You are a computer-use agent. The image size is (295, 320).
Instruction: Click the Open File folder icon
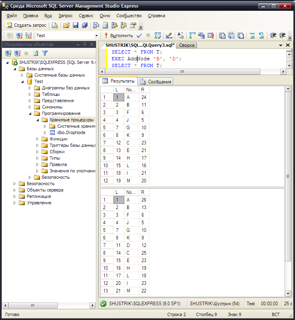[66, 25]
